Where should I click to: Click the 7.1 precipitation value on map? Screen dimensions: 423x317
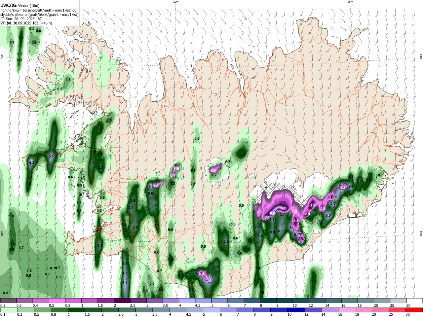(x=151, y=187)
